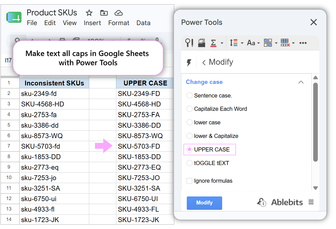The width and height of the screenshot is (336, 229).
Task: Click the key info icon next to Ablebits
Action: 262,202
